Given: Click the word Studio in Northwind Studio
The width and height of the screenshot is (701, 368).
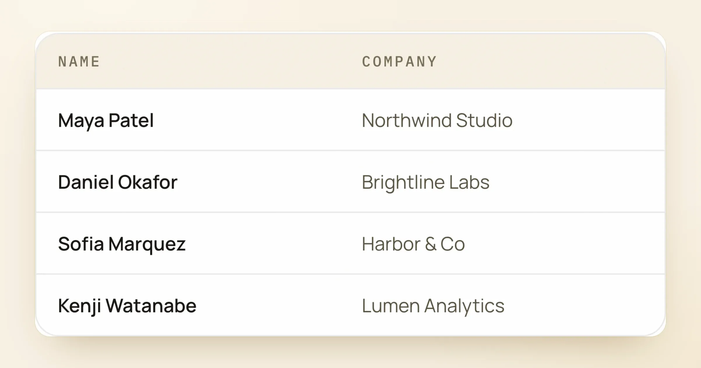Looking at the screenshot, I should coord(484,120).
